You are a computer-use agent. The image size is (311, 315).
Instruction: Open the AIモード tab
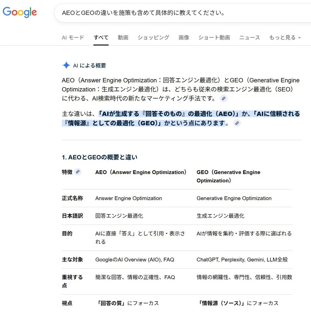pyautogui.click(x=73, y=37)
